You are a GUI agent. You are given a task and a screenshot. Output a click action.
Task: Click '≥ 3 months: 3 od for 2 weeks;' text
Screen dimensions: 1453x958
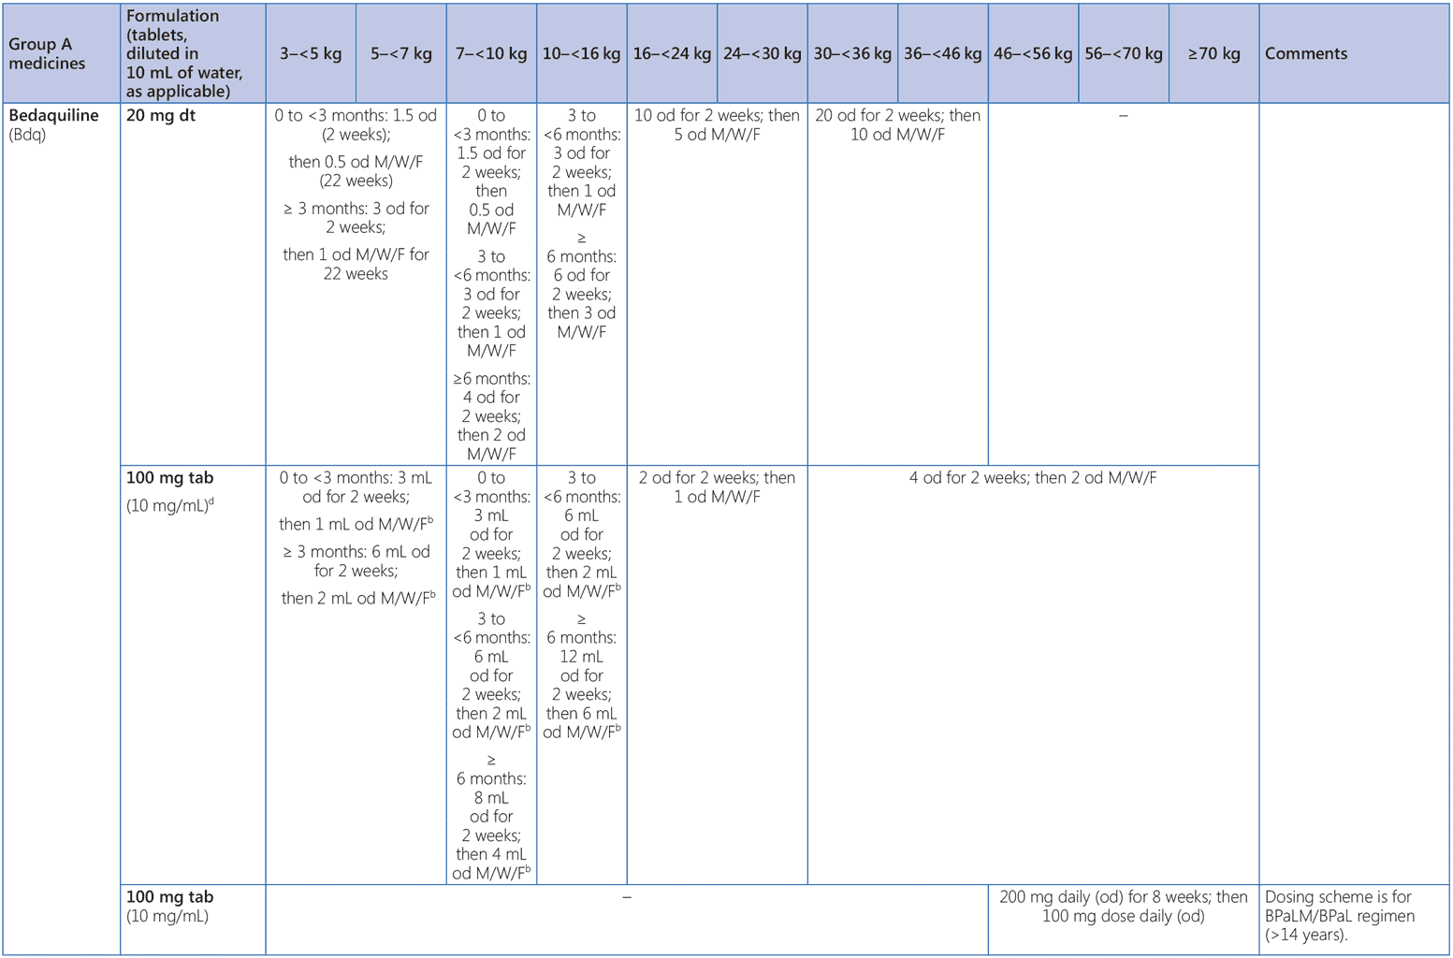point(356,217)
